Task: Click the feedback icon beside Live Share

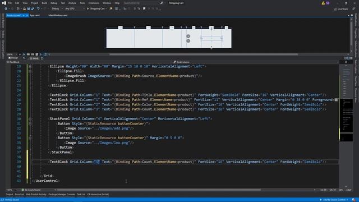Action: 353,9
